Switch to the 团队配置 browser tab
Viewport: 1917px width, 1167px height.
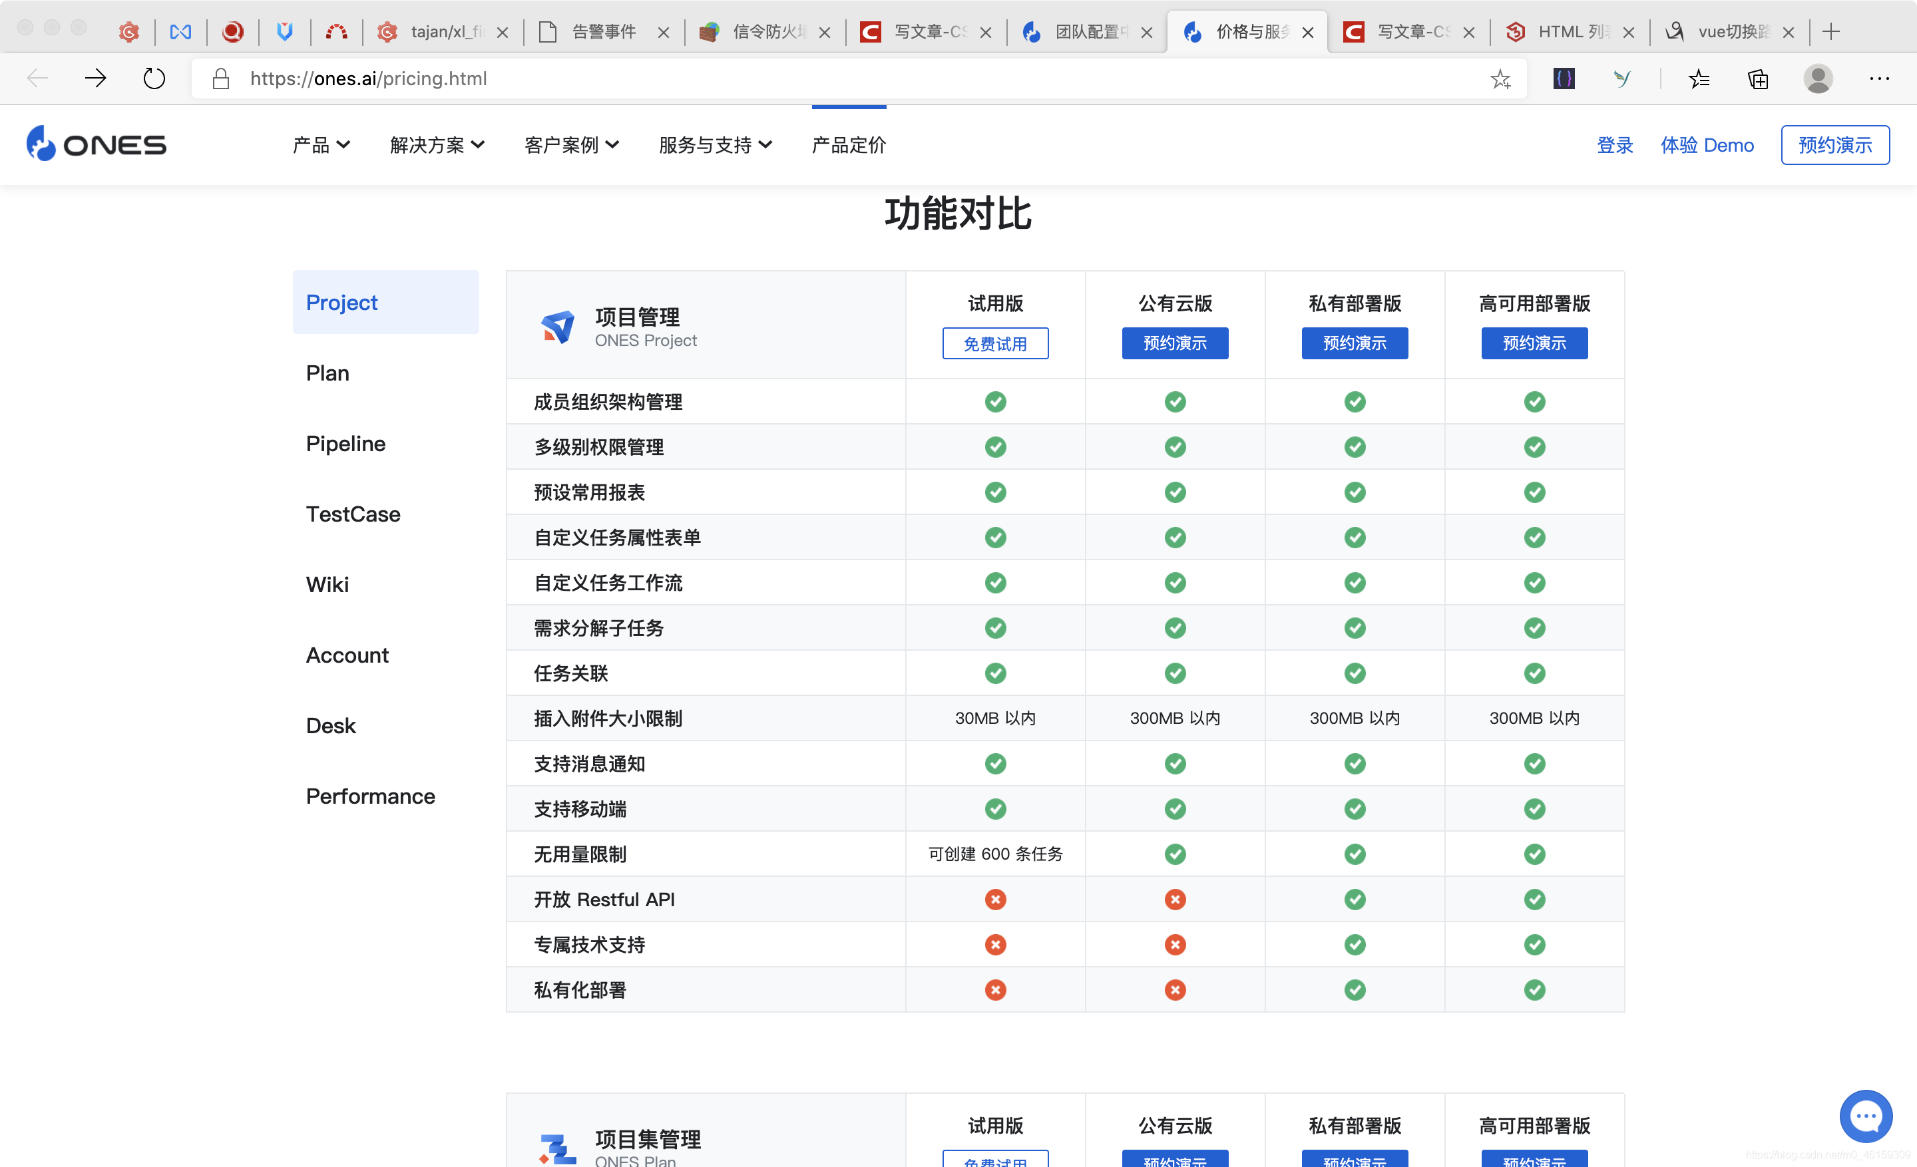[x=1088, y=32]
